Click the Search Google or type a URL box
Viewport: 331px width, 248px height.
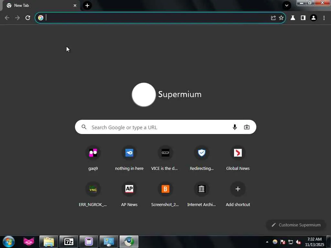click(x=165, y=127)
